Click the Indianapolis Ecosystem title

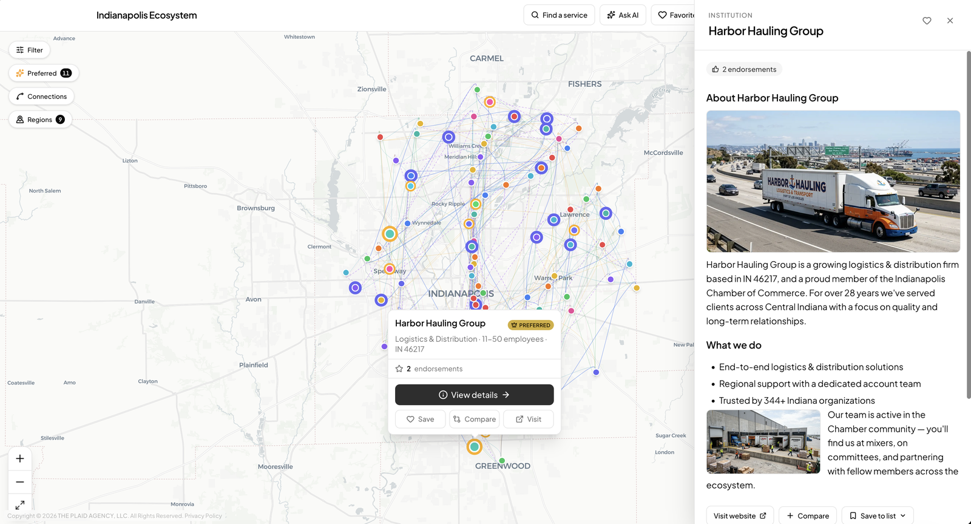point(146,15)
